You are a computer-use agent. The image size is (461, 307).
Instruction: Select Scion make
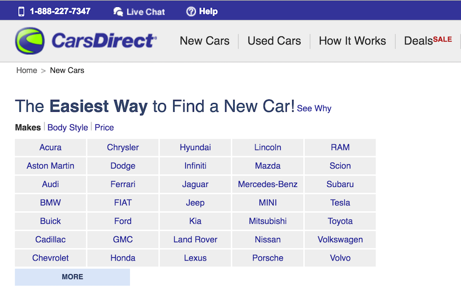pos(340,166)
